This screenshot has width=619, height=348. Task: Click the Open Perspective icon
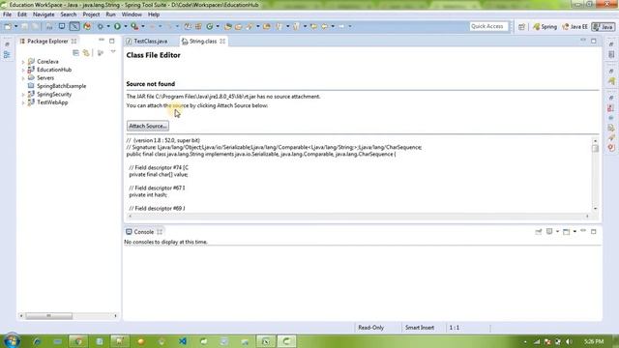(x=522, y=27)
